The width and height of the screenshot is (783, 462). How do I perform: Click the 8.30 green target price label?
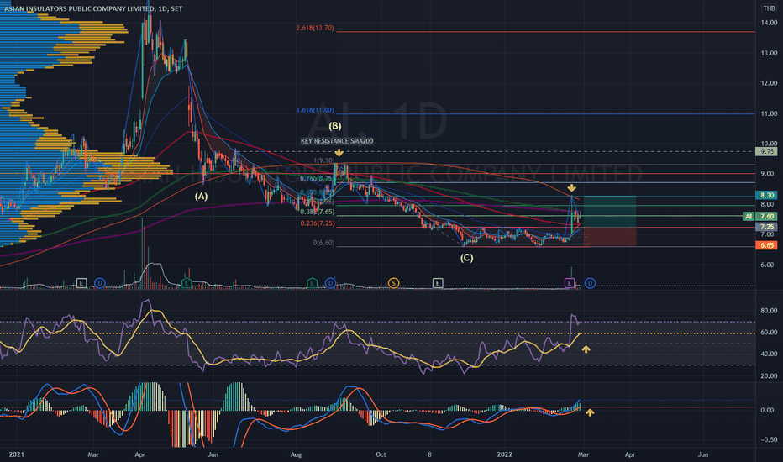click(x=767, y=195)
